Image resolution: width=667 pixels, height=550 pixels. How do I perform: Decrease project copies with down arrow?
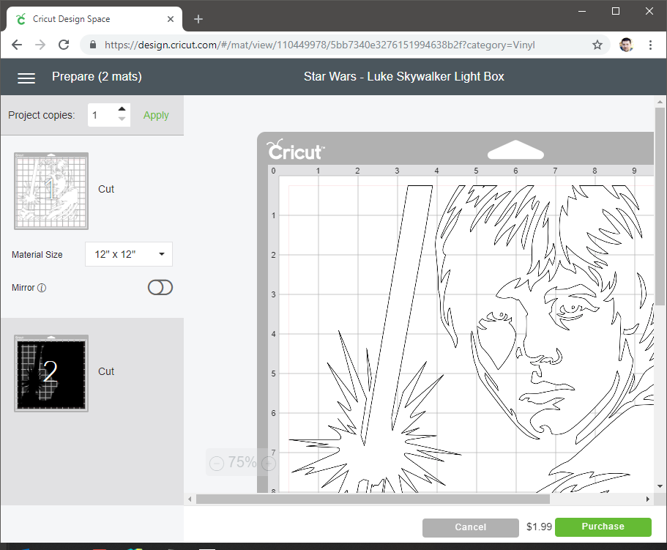point(122,119)
